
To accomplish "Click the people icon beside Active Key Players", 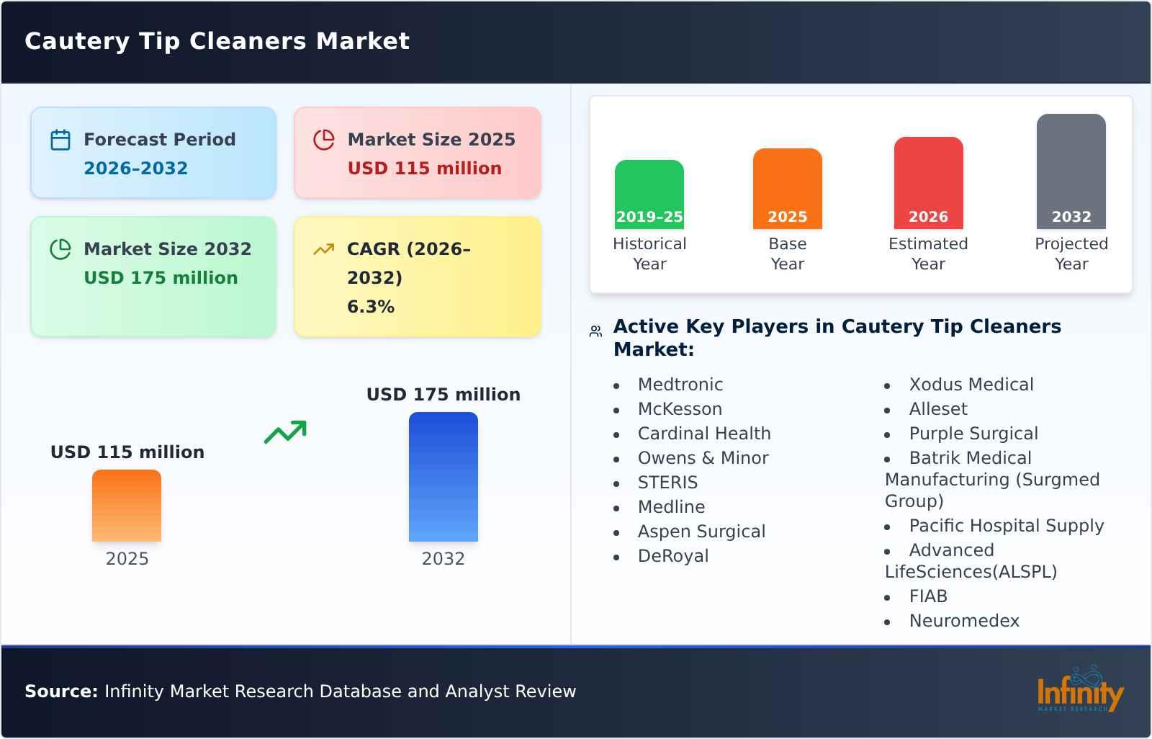I will (x=595, y=331).
